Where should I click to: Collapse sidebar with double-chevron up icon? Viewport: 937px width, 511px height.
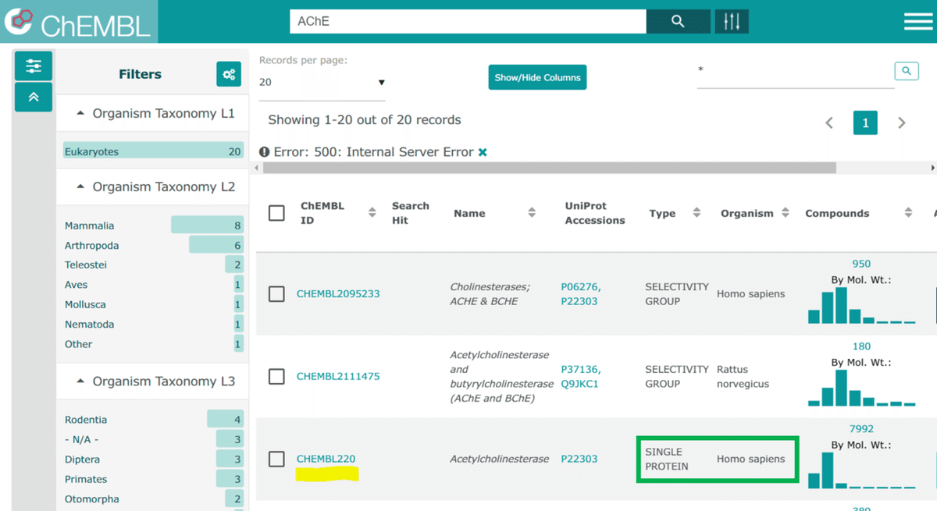click(x=34, y=98)
